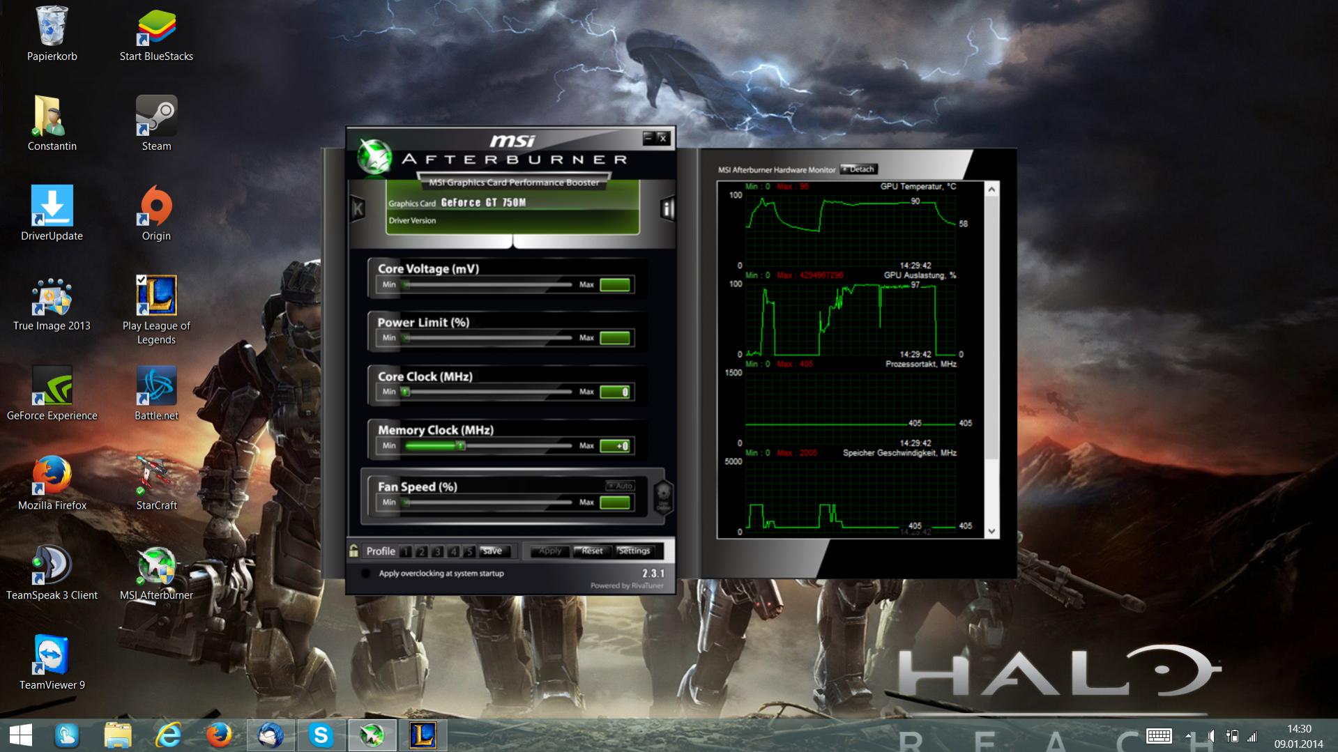Click the Core Clock slider track
The height and width of the screenshot is (752, 1338).
point(488,392)
